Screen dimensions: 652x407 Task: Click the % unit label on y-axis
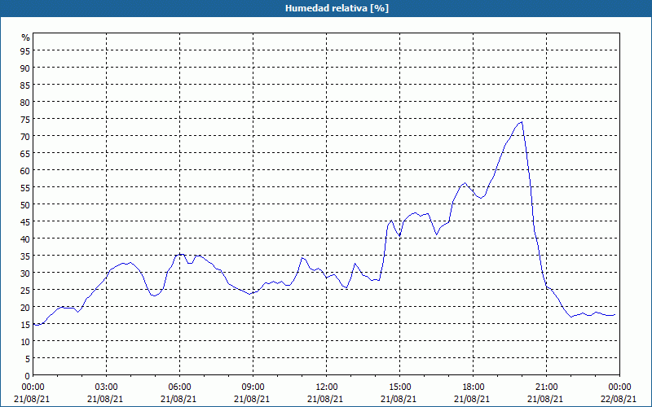26,37
